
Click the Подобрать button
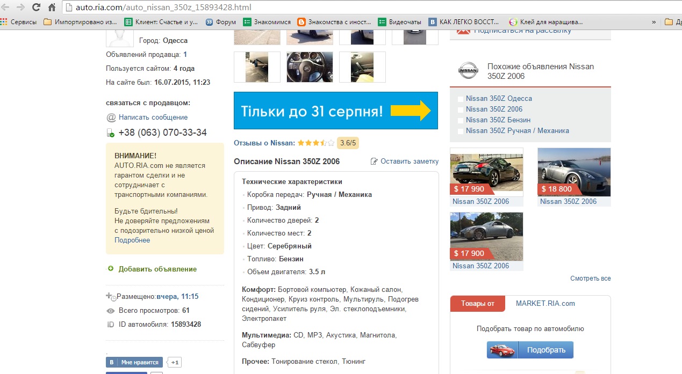pyautogui.click(x=546, y=350)
